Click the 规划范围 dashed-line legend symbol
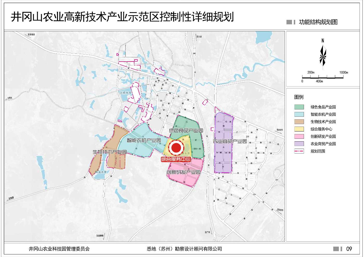The image size is (364, 257). pos(299,151)
